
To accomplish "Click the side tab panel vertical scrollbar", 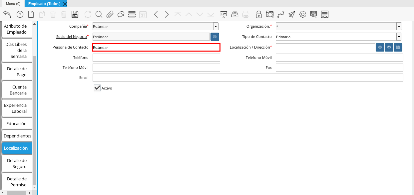I will pyautogui.click(x=35, y=120).
